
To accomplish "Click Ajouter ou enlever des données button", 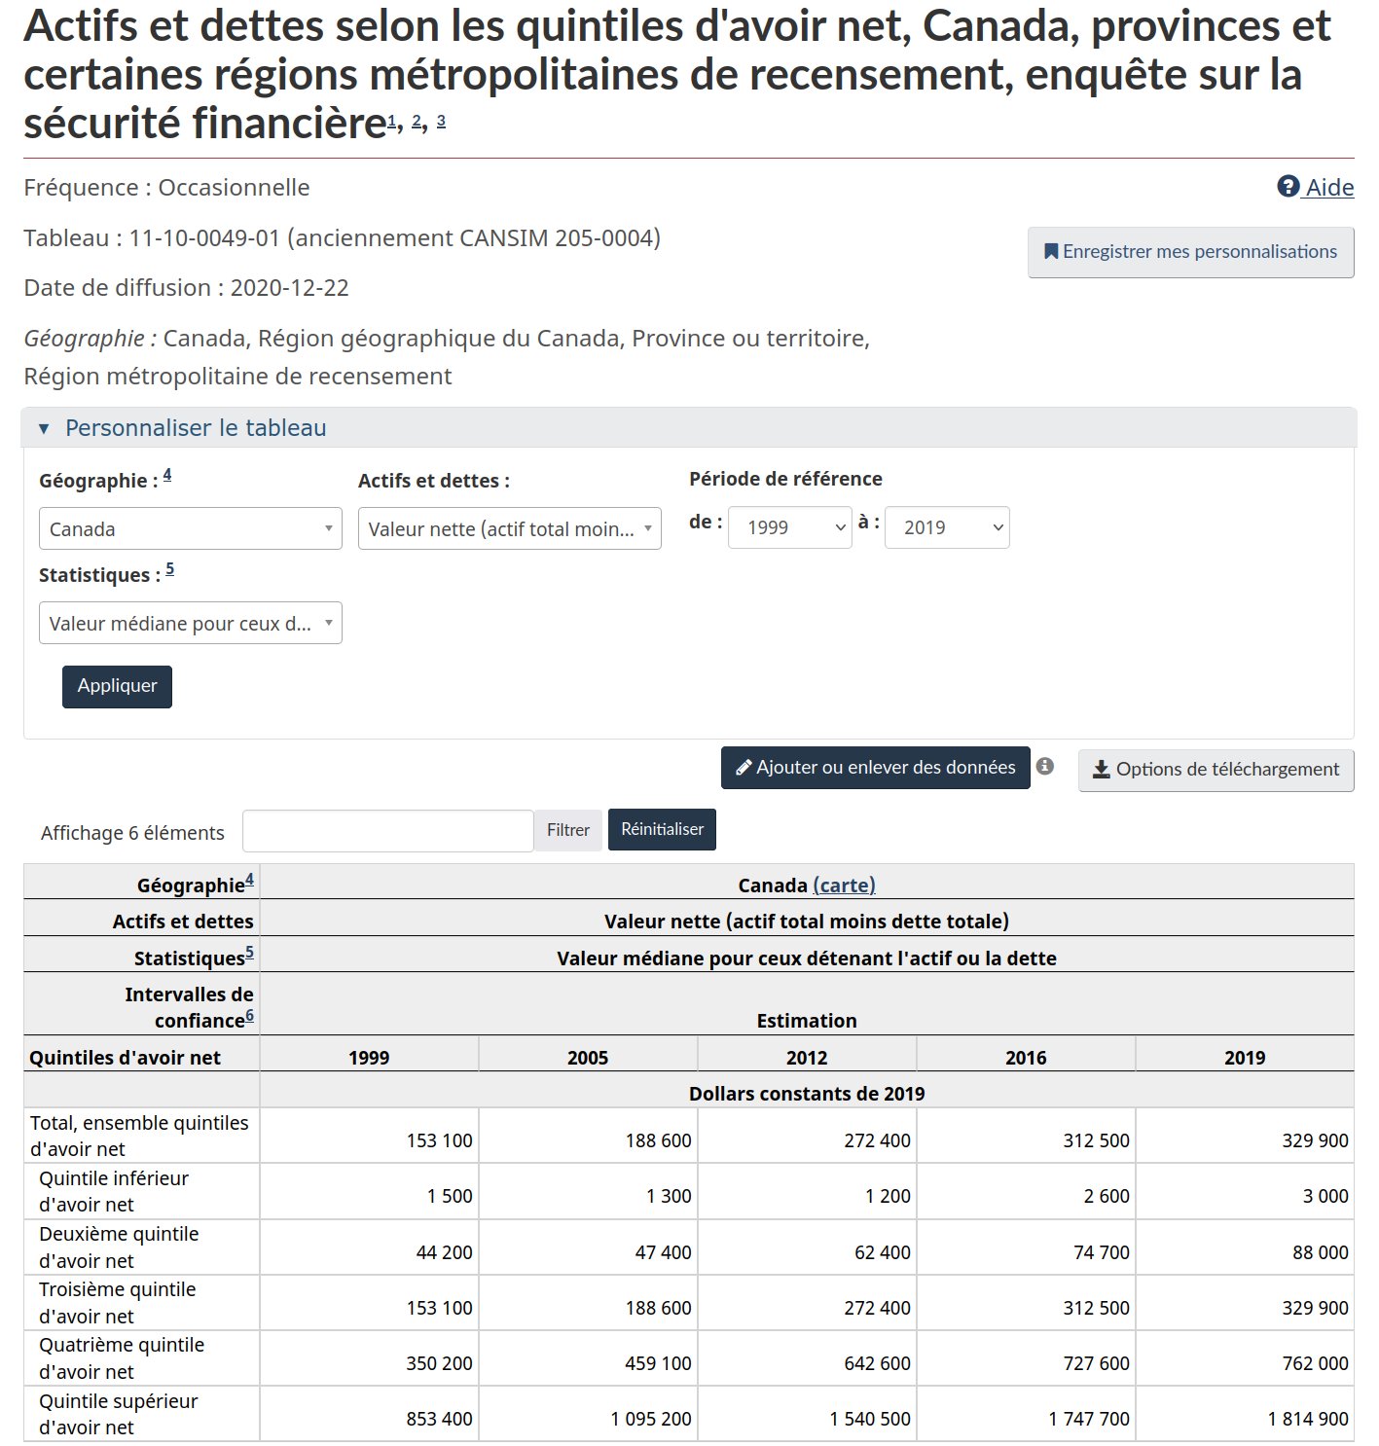I will pyautogui.click(x=875, y=768).
